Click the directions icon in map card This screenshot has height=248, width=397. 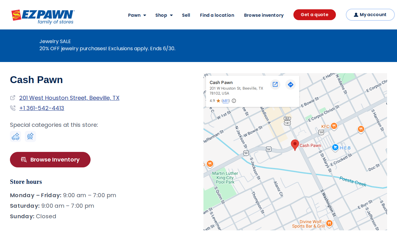(291, 84)
